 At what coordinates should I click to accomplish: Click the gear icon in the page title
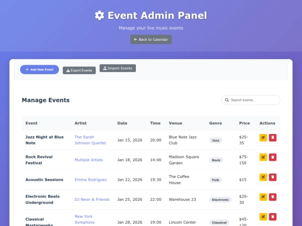(x=100, y=16)
